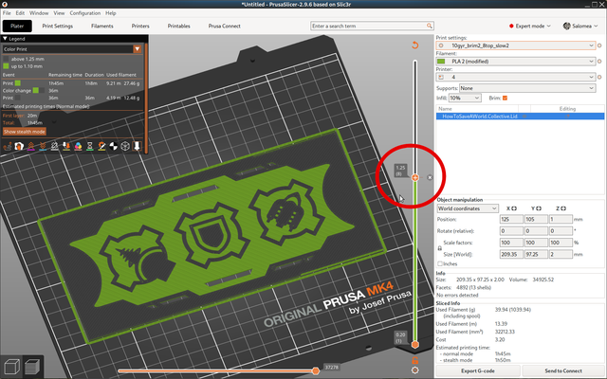Viewport: 607px width, 379px height.
Task: Toggle color changes icon in legend toolbar
Action: click(78, 146)
